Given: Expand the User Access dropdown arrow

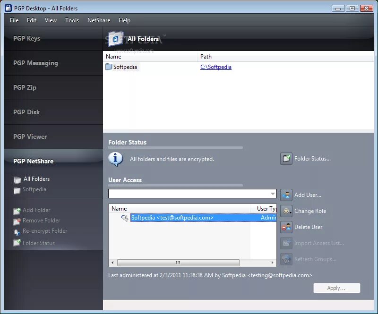Looking at the screenshot, I should (273, 194).
